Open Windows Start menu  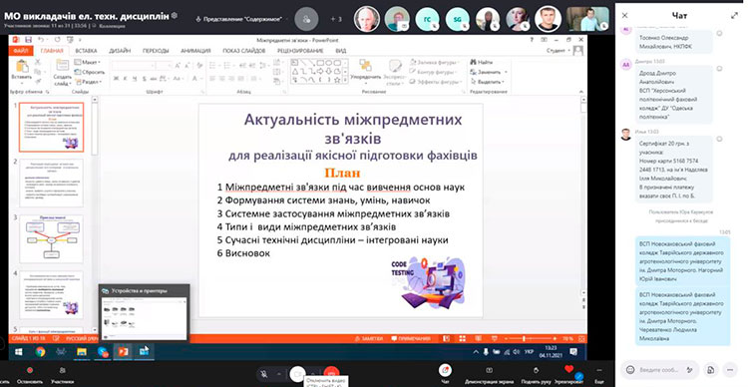(x=19, y=352)
